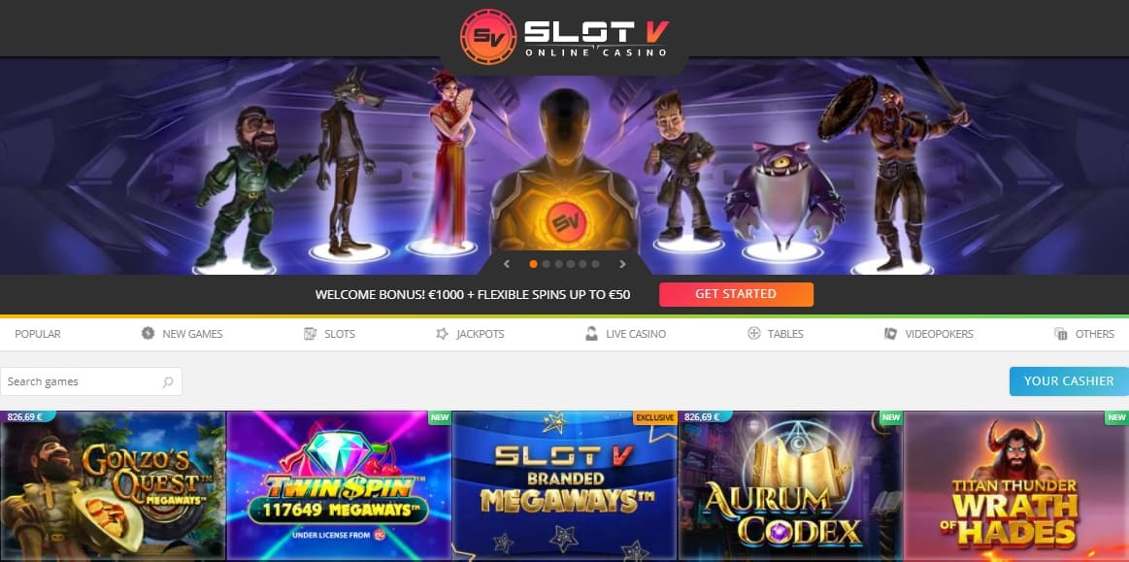Screen dimensions: 1129x562
Task: Click the Get Started button
Action: [736, 294]
